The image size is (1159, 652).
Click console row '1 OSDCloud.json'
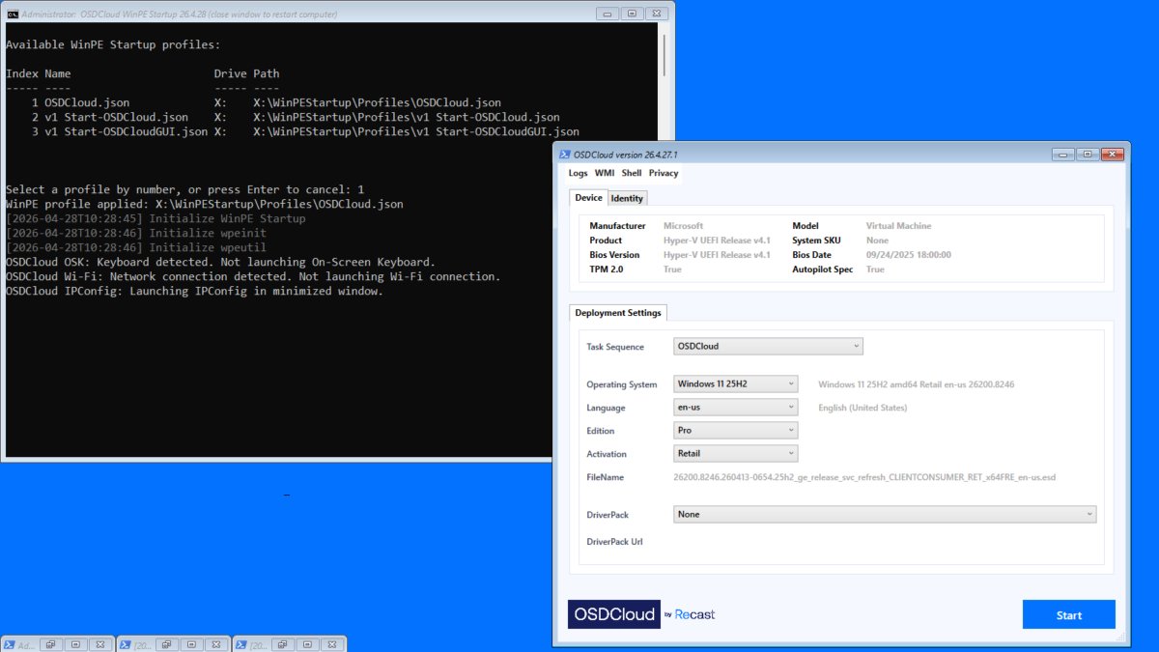266,102
